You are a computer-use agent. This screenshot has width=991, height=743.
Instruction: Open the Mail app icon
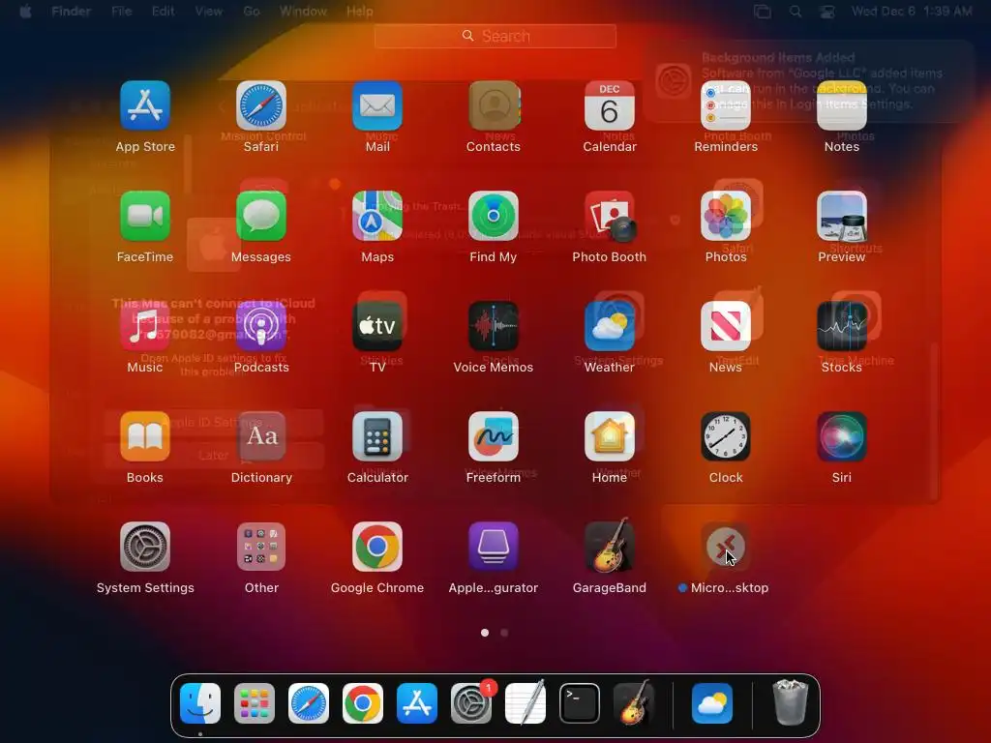pos(377,105)
